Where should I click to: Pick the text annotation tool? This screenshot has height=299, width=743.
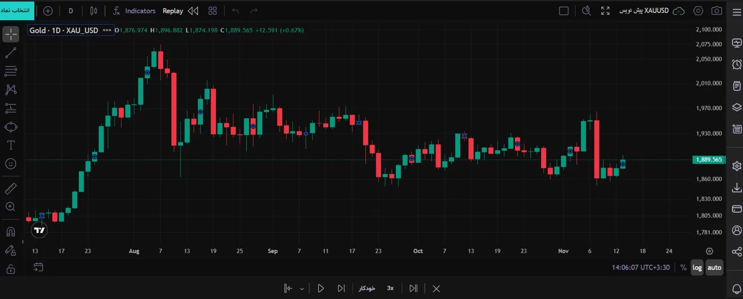point(11,145)
